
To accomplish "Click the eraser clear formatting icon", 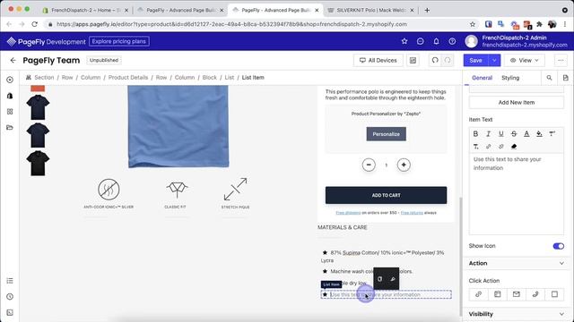I will [x=514, y=147].
